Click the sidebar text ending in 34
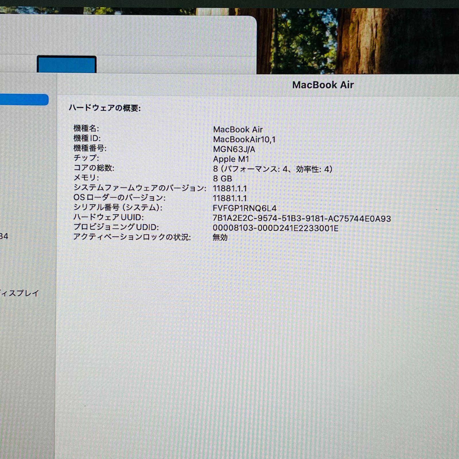This screenshot has width=459, height=459. pyautogui.click(x=4, y=236)
